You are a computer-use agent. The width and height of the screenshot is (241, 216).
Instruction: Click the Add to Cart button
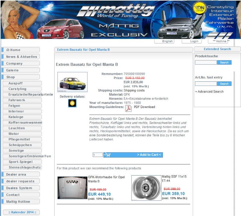click(x=133, y=155)
